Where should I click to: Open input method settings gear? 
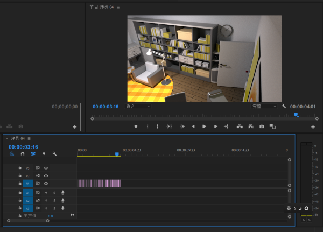pyautogui.click(x=306, y=208)
